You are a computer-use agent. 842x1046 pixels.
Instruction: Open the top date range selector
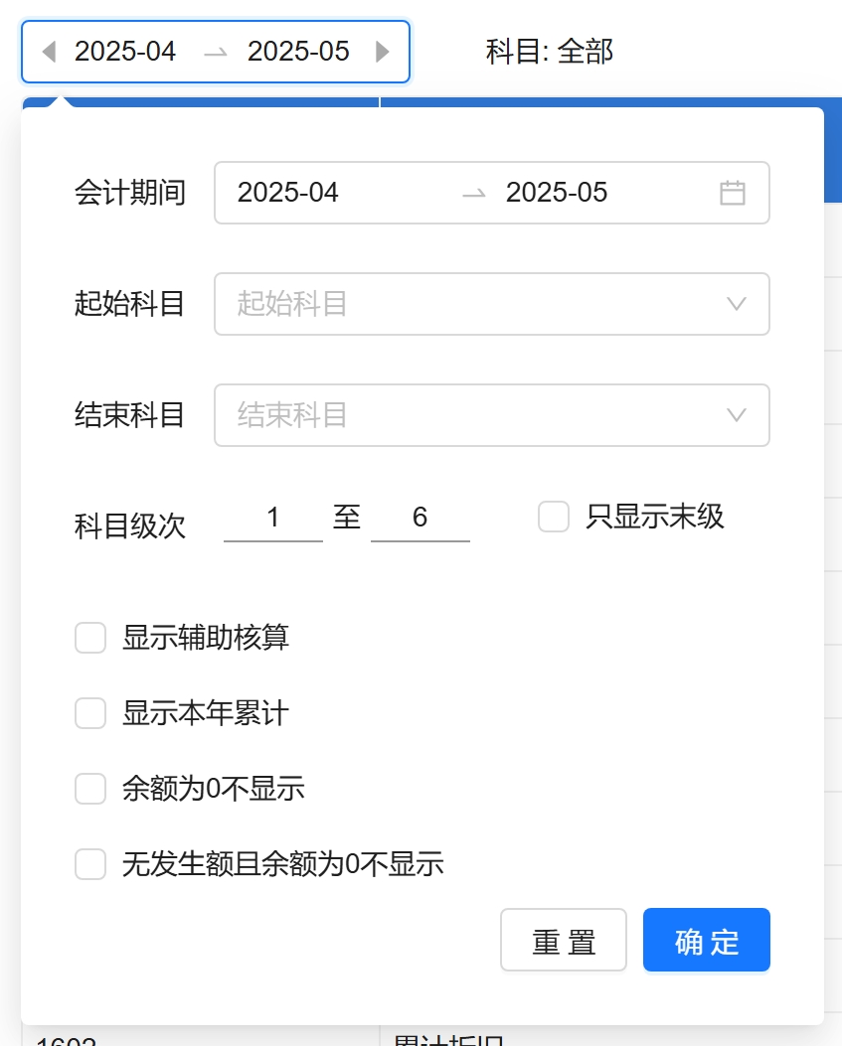click(215, 52)
